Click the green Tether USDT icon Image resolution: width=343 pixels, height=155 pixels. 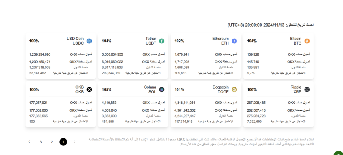[x=162, y=41]
